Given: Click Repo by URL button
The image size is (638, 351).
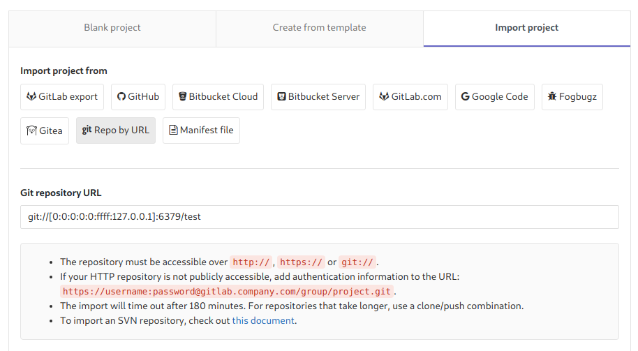Looking at the screenshot, I should (x=116, y=130).
